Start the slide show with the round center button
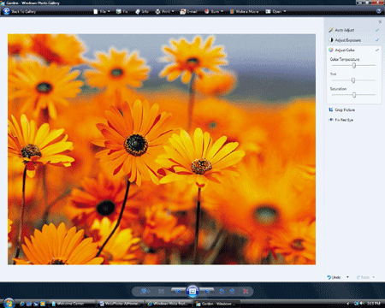The width and height of the screenshot is (385, 308). pyautogui.click(x=192, y=291)
